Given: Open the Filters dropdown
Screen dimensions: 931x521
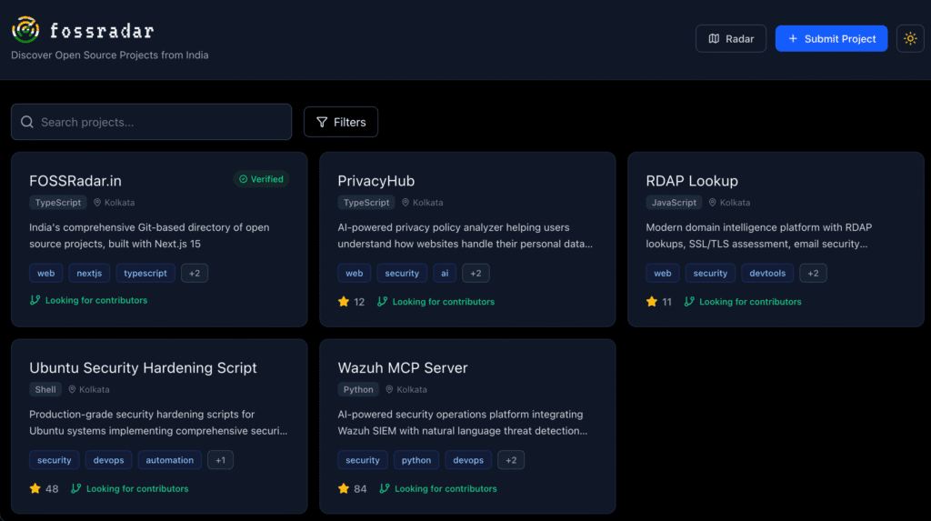Looking at the screenshot, I should [341, 122].
